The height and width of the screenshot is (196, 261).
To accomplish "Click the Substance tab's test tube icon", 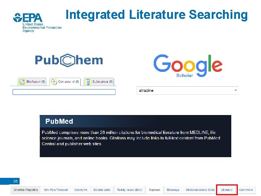I will (88, 82).
